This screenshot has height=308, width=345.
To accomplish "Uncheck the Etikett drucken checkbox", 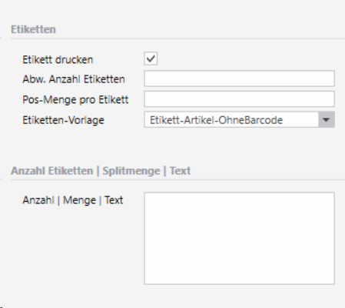I will click(x=151, y=59).
